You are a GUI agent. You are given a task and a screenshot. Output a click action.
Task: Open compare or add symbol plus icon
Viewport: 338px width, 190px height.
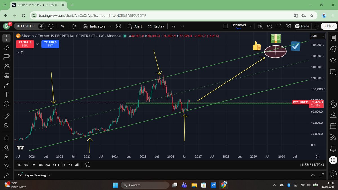[51, 26]
